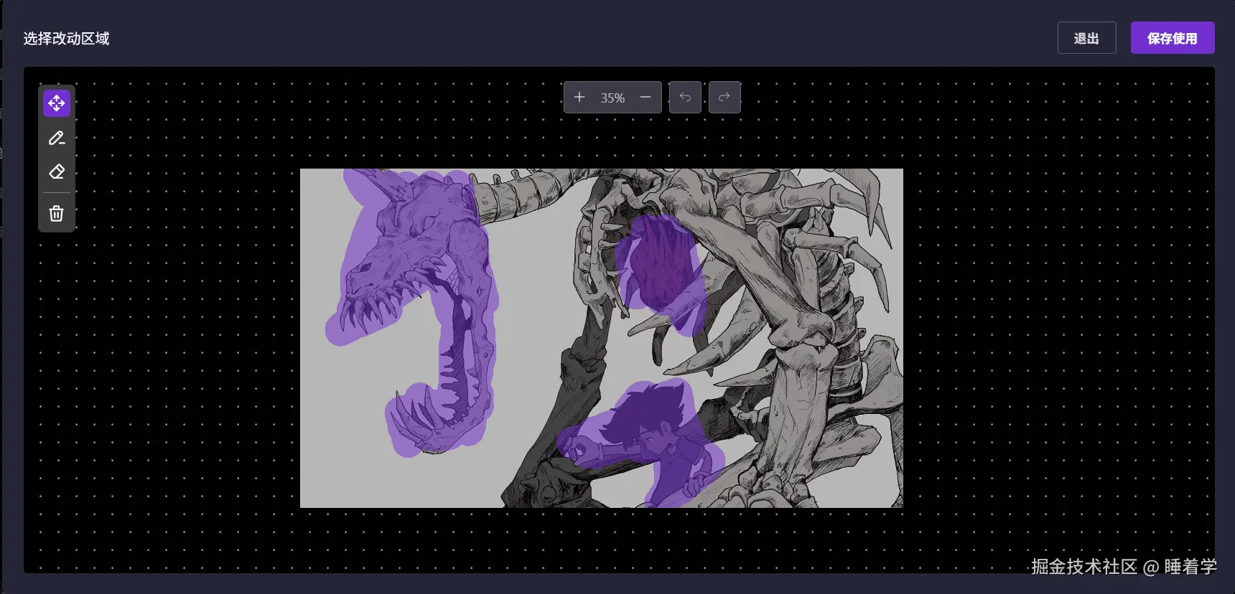Select the move/pan tool
Screen dimensions: 1235x594
click(57, 103)
